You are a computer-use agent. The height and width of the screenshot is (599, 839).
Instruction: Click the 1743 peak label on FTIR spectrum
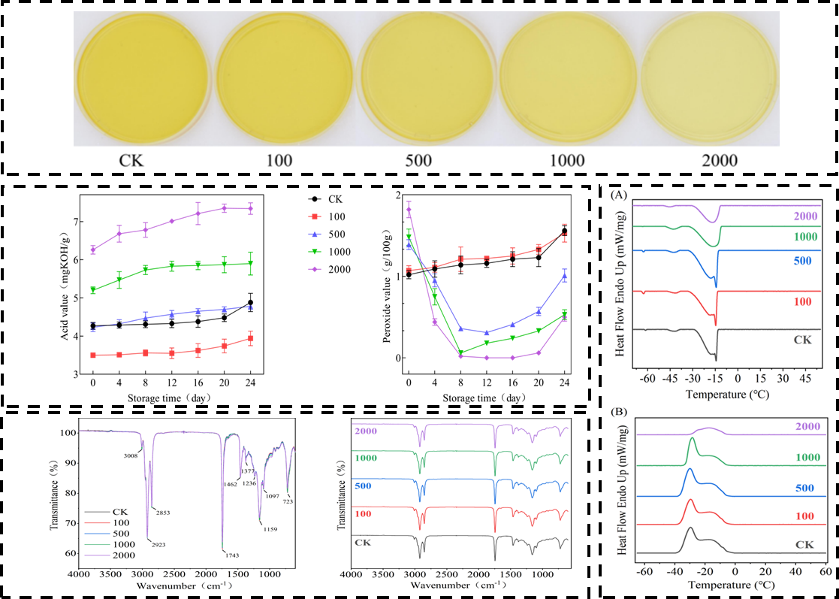pyautogui.click(x=233, y=576)
